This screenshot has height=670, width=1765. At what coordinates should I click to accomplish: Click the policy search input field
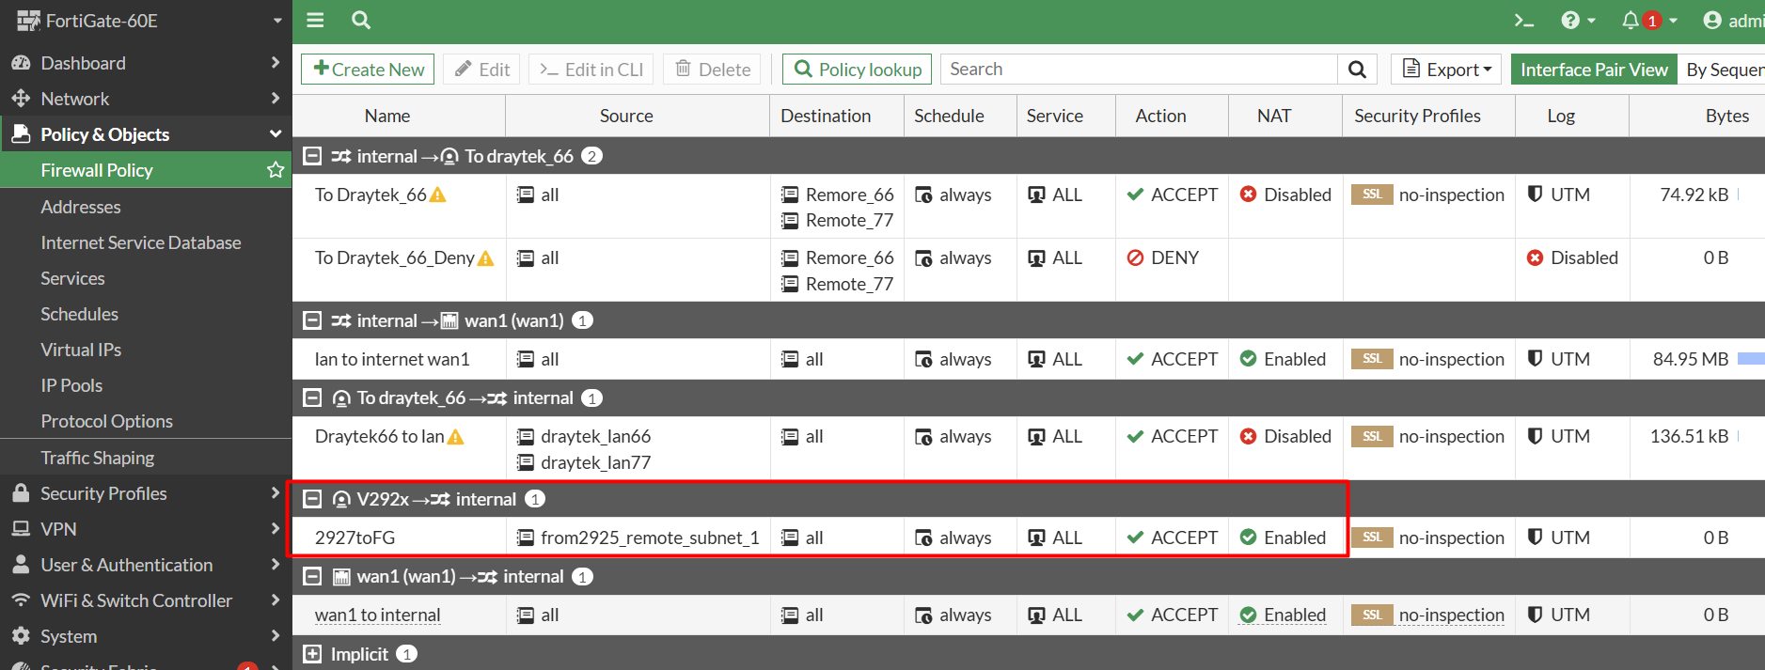click(1138, 70)
